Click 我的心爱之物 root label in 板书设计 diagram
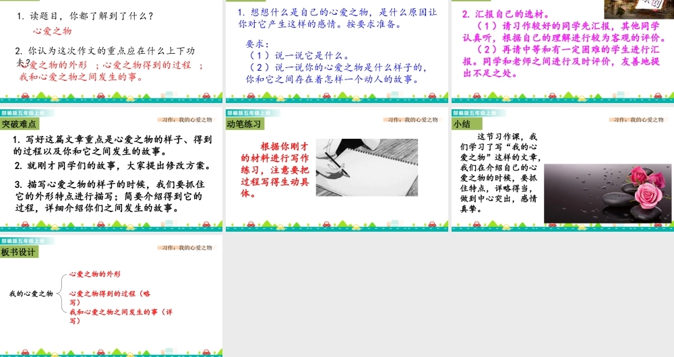This screenshot has width=674, height=357. 31,294
